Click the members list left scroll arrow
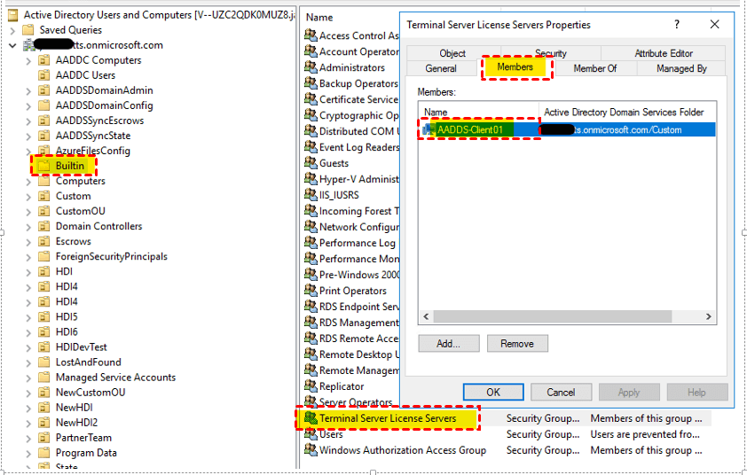The height and width of the screenshot is (475, 747). [x=426, y=316]
